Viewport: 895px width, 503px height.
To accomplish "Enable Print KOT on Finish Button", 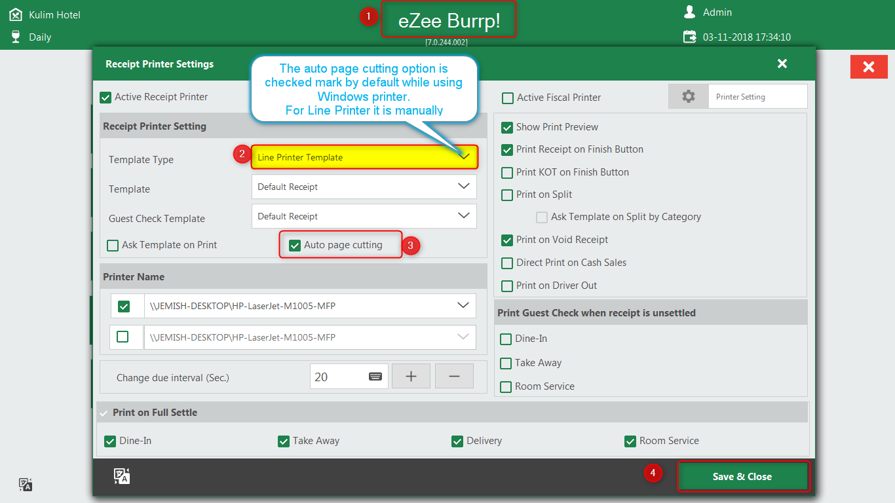I will pyautogui.click(x=506, y=173).
